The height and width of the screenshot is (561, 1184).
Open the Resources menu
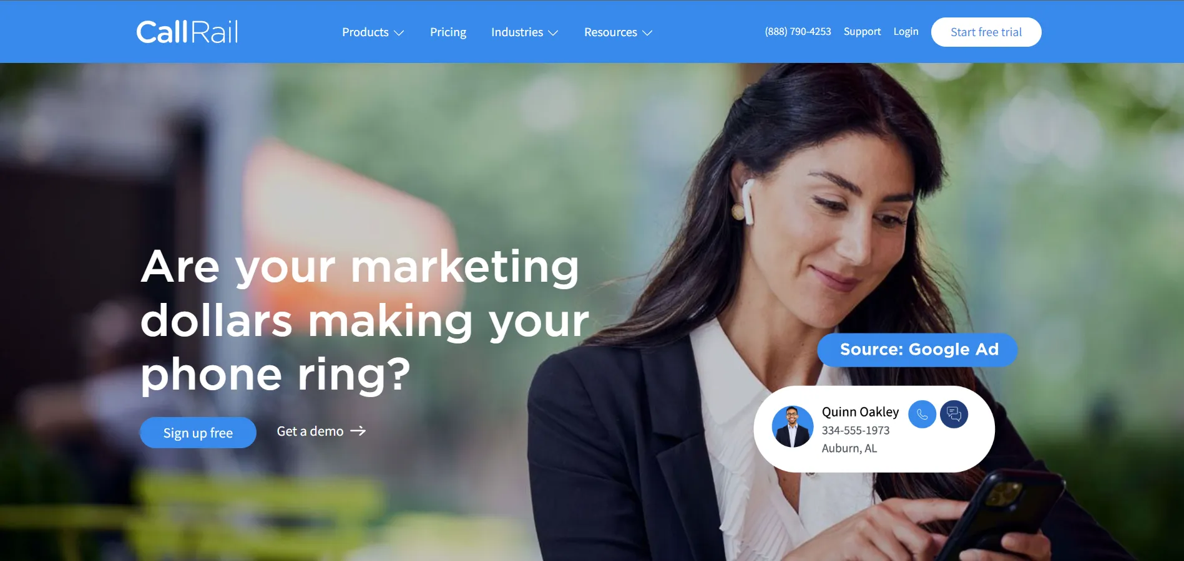(x=610, y=32)
